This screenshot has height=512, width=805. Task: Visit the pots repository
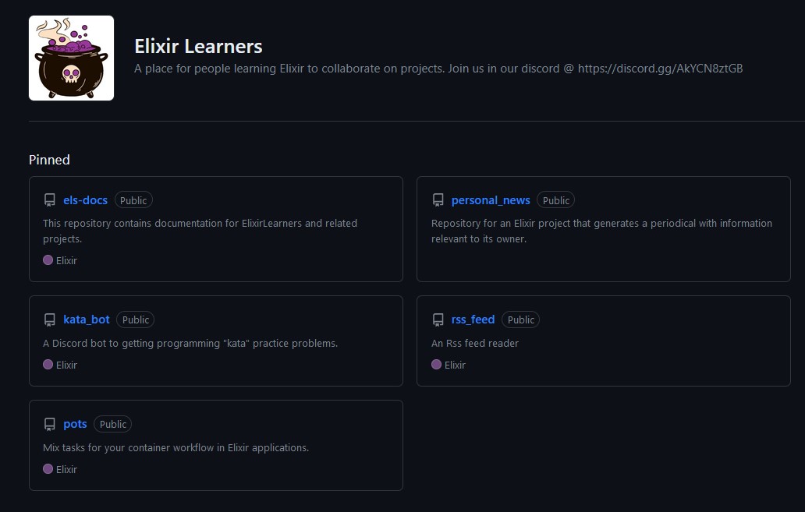tap(75, 424)
